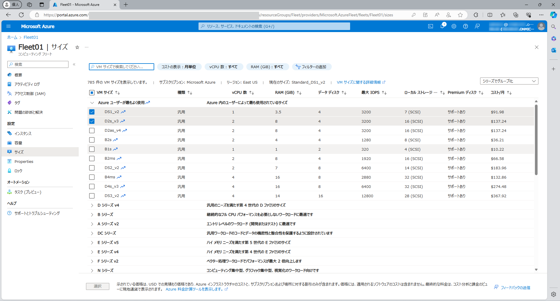Viewport: 560px width, 301px height.
Task: Open the browser favorites list
Action: coord(503,15)
